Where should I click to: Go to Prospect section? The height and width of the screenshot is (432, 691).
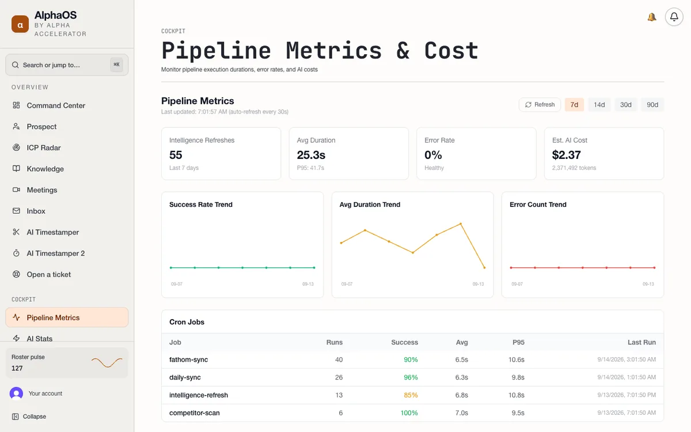click(67, 127)
